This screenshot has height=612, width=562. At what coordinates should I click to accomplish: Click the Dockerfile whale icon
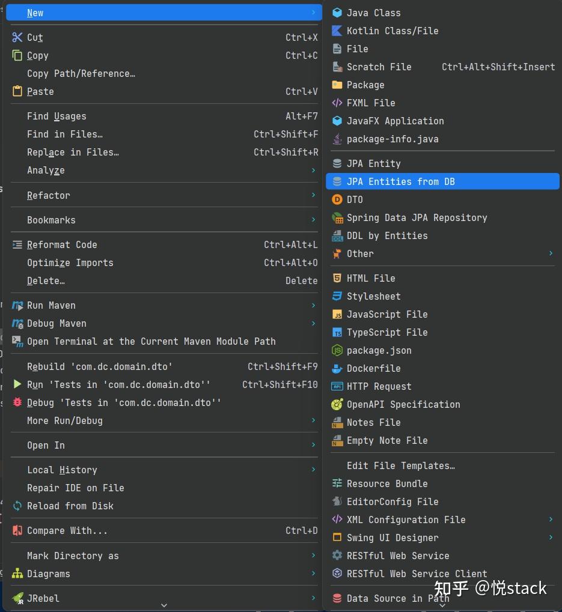coord(337,368)
